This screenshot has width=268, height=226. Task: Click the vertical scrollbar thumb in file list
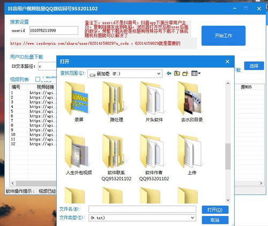[x=228, y=156]
